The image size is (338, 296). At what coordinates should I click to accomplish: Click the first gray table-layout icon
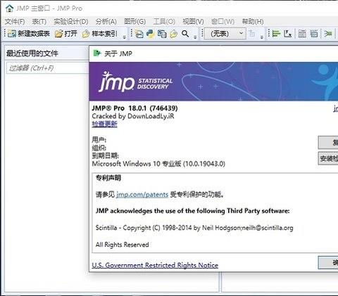[x=302, y=34]
